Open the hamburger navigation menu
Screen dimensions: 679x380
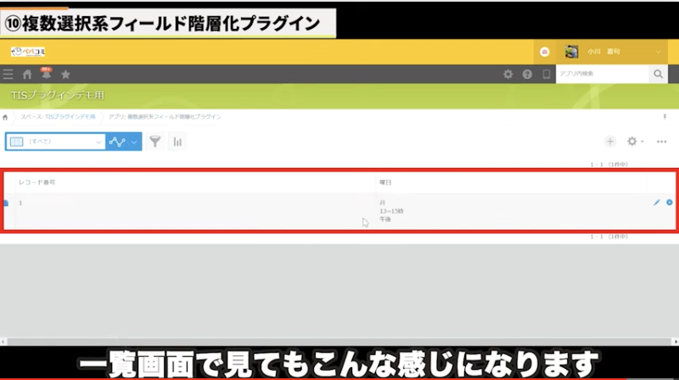pyautogui.click(x=8, y=75)
